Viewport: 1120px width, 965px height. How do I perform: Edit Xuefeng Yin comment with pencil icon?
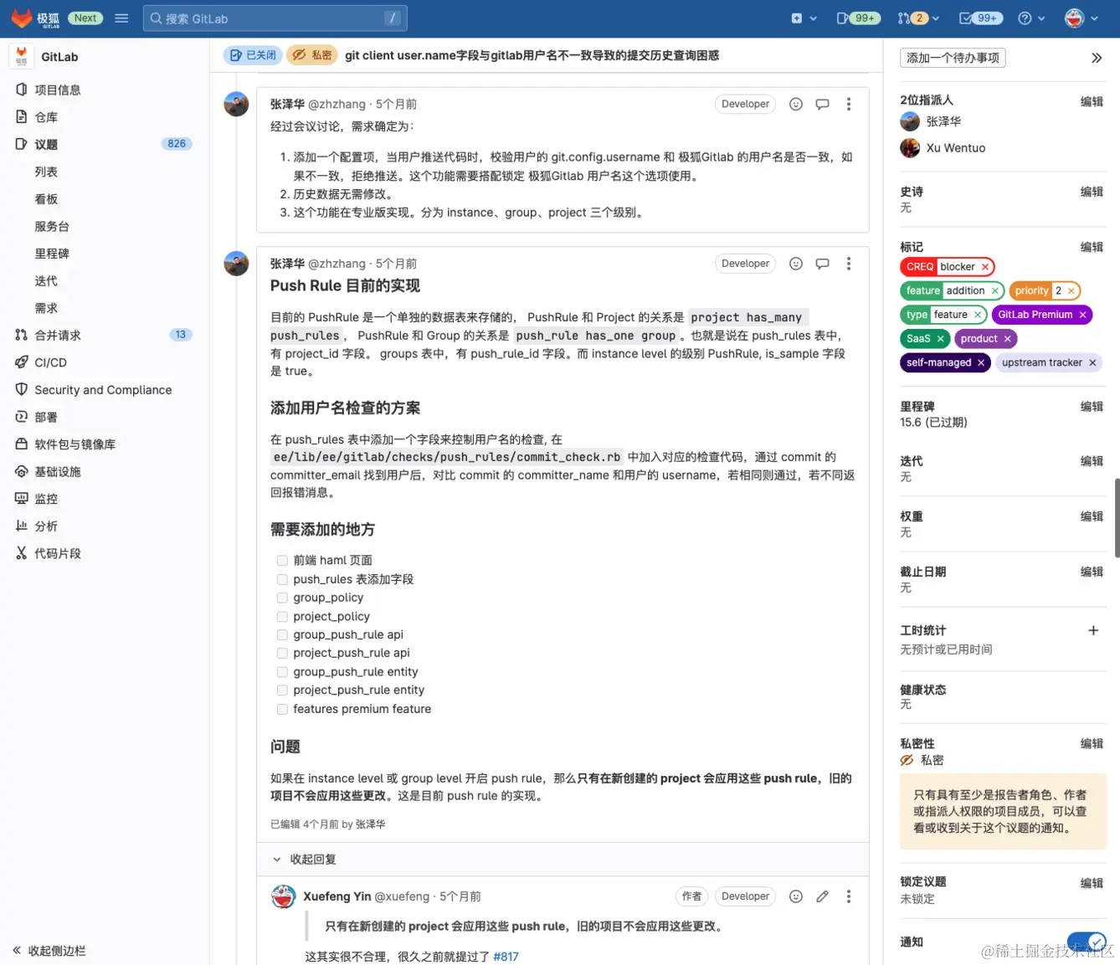(x=823, y=896)
